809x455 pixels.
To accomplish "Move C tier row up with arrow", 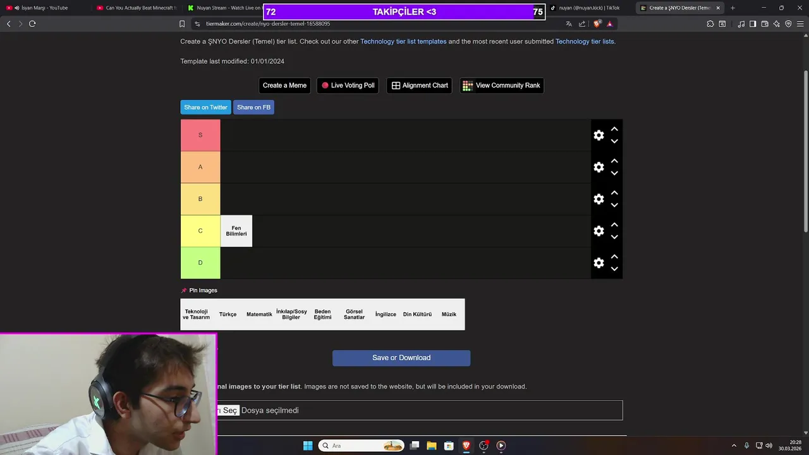I will tap(614, 225).
